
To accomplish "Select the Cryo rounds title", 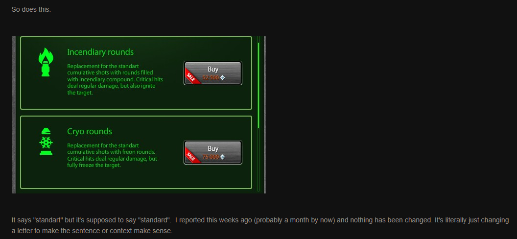I will coord(90,131).
